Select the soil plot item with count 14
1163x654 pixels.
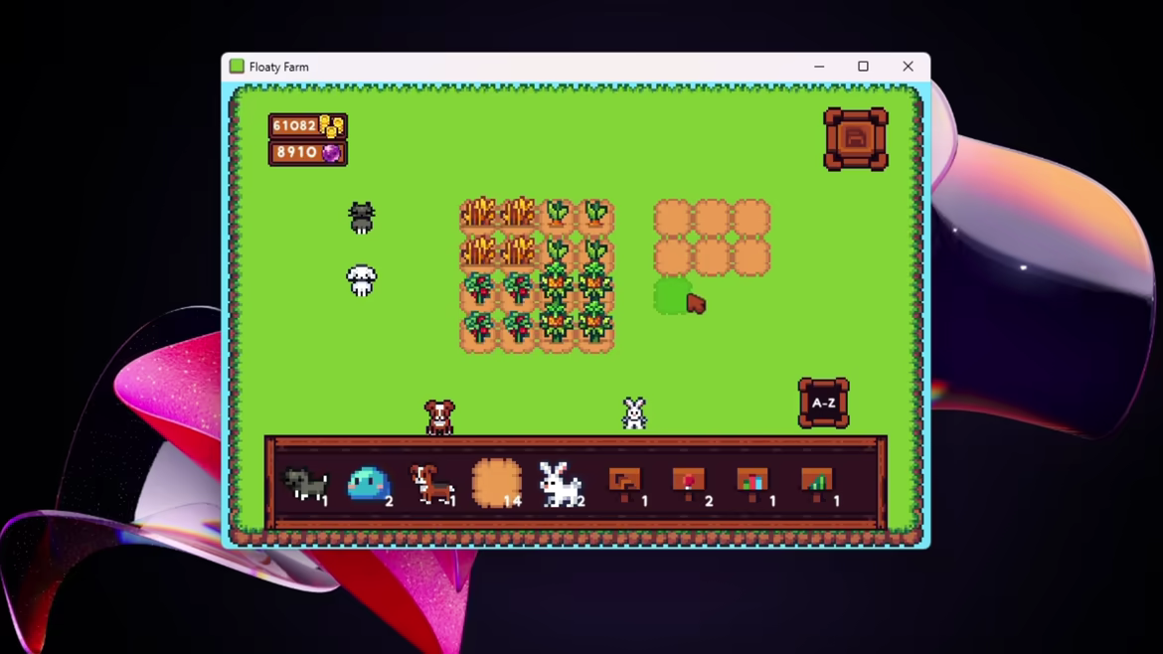[x=496, y=483]
